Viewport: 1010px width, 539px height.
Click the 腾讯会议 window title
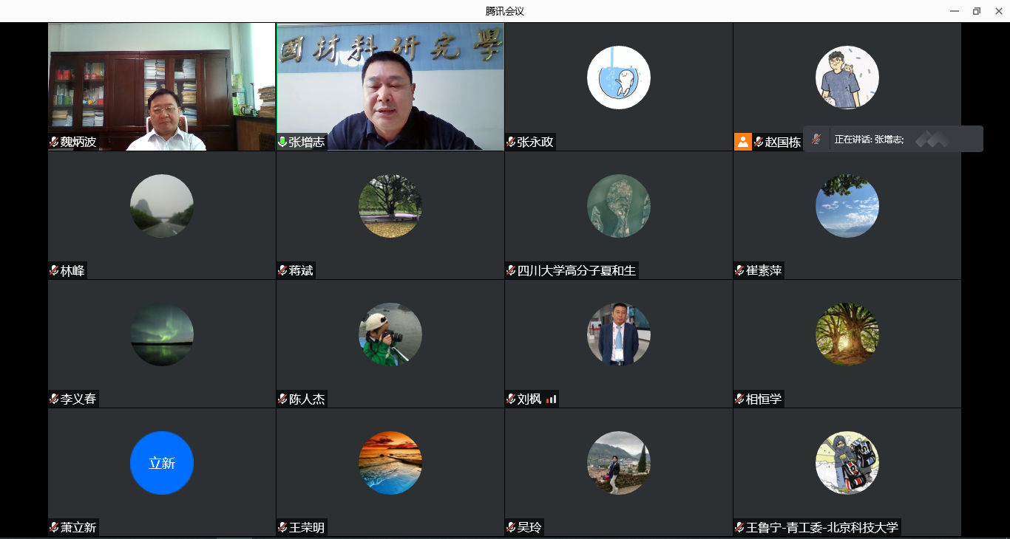(x=504, y=11)
